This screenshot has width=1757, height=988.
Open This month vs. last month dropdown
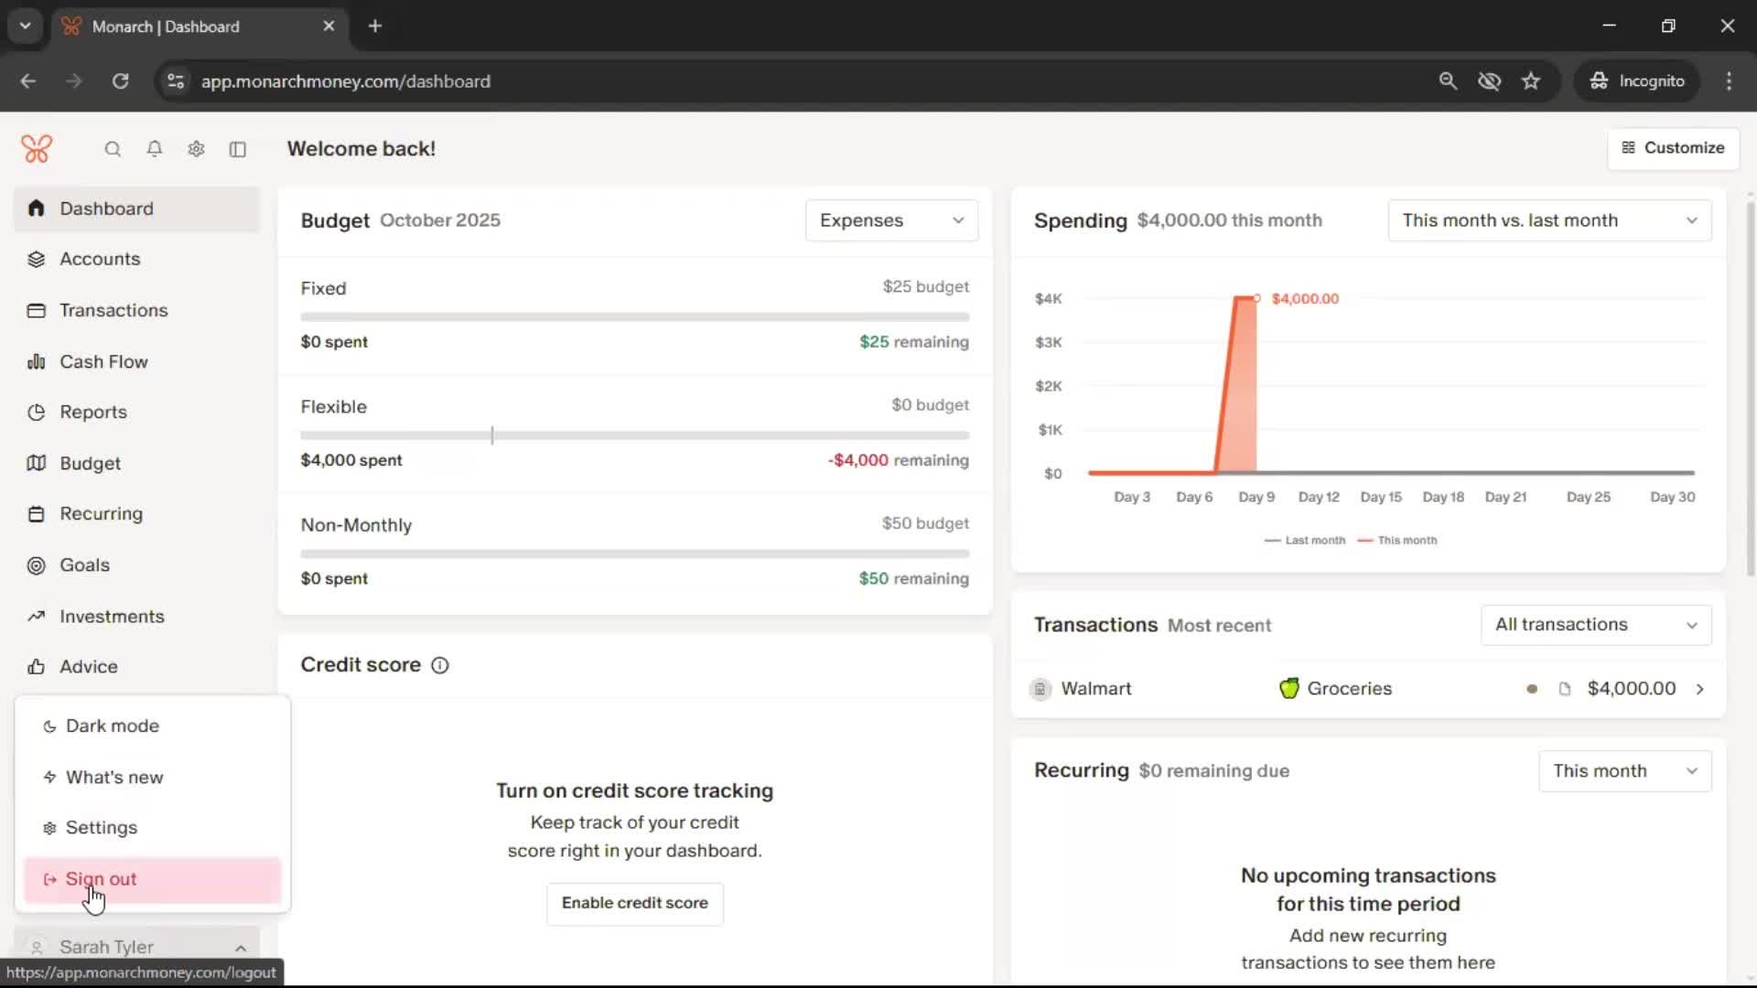pyautogui.click(x=1549, y=220)
